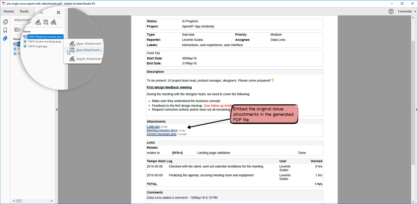
Task: Choose Save Attachment... from context menu
Action: pos(86,50)
